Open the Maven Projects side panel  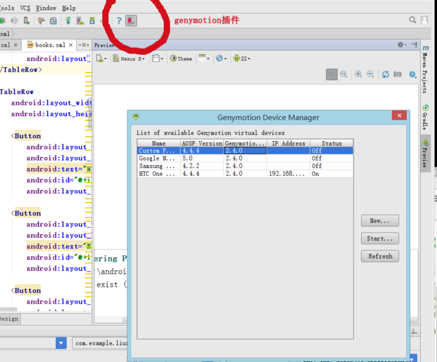click(x=425, y=70)
